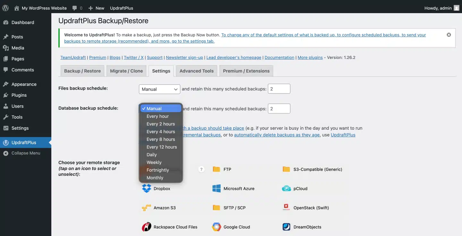Screen dimensions: 462x236
Task: Choose Every 2 hours from the schedule list
Action: click(161, 124)
